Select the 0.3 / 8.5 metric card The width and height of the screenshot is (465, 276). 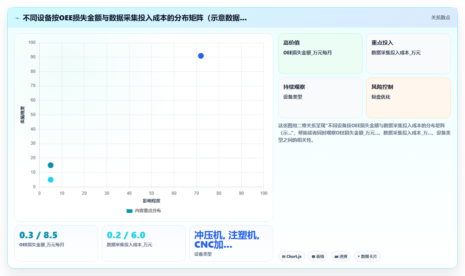click(56, 243)
